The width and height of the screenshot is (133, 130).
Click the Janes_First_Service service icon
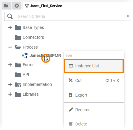click(27, 6)
